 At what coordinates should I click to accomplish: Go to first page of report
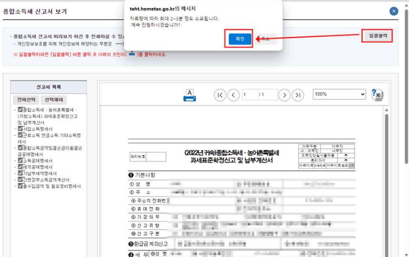point(220,95)
